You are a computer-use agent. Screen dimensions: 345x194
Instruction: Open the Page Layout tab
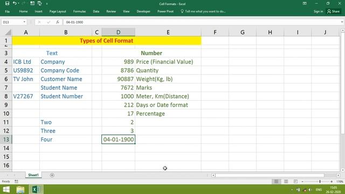tap(58, 11)
